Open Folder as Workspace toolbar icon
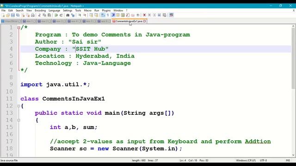Viewport: 296px width, 166px height. pyautogui.click(x=133, y=15)
